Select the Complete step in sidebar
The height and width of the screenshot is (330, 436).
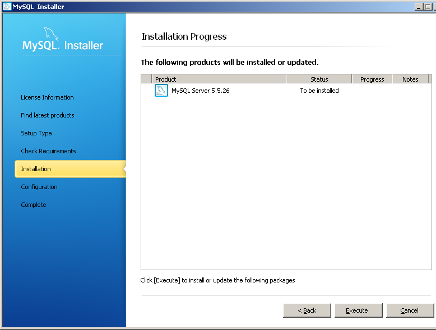(34, 205)
